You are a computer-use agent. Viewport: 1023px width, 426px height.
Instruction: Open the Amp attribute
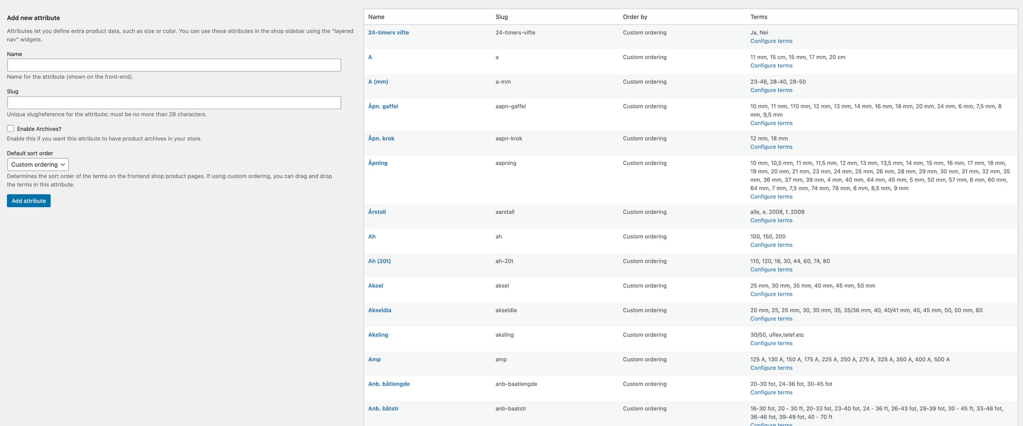[375, 359]
